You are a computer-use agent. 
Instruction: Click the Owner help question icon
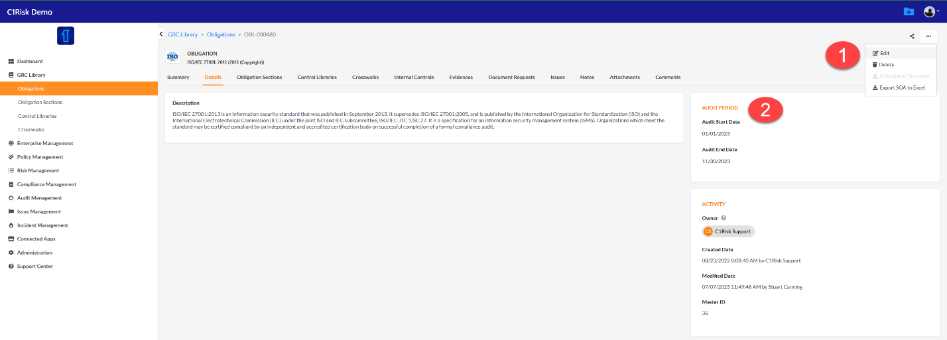(724, 218)
